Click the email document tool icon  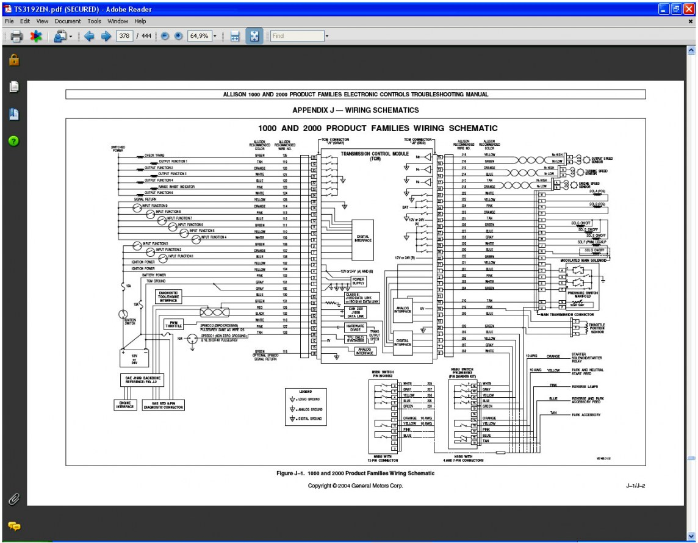(x=61, y=36)
